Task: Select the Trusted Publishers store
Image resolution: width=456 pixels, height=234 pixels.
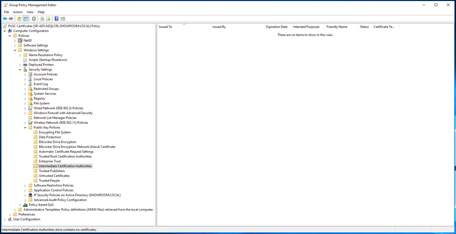Action: 52,171
